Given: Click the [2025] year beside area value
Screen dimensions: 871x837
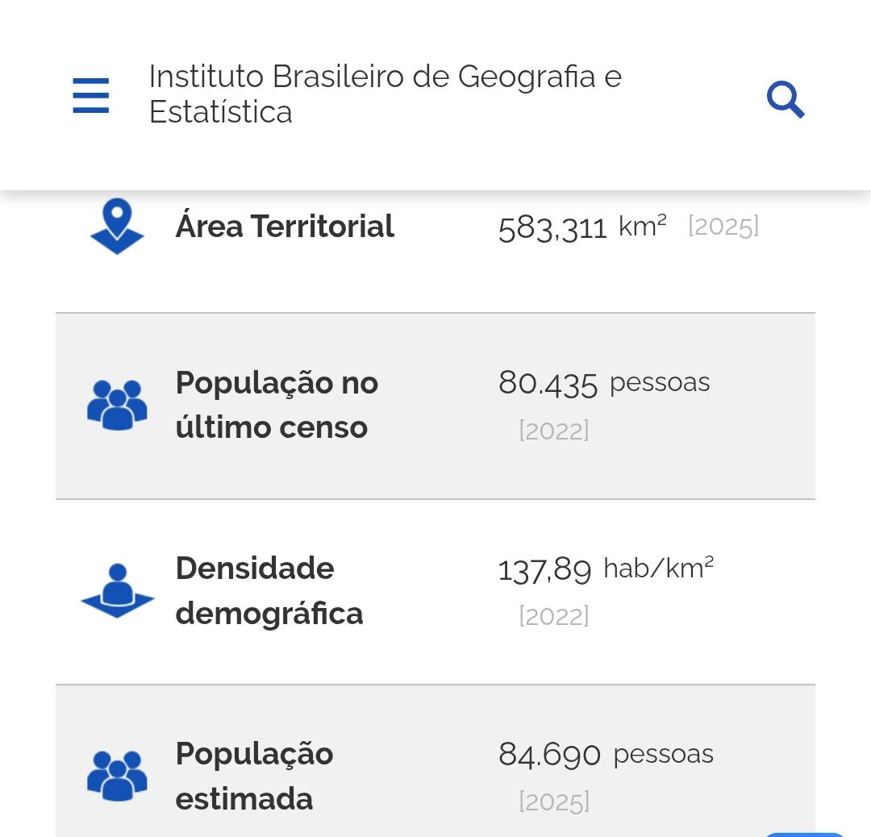Looking at the screenshot, I should coord(723,227).
